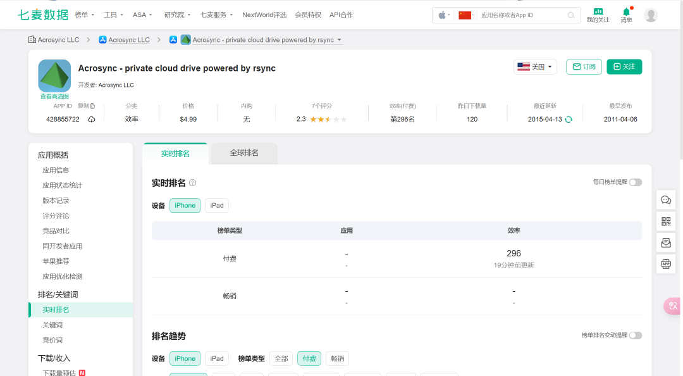
Task: Open 应用状态统计 sidebar link
Action: click(62, 185)
